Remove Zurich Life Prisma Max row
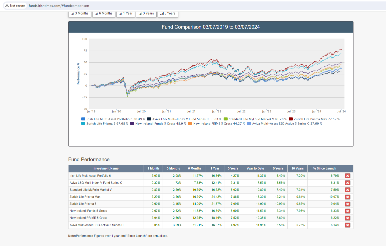Viewport: 386px width, 246px height. (347, 197)
